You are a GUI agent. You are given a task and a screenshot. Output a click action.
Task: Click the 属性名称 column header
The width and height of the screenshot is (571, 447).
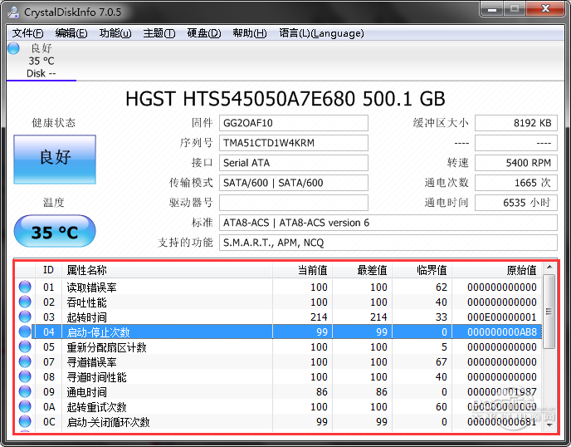click(x=167, y=270)
